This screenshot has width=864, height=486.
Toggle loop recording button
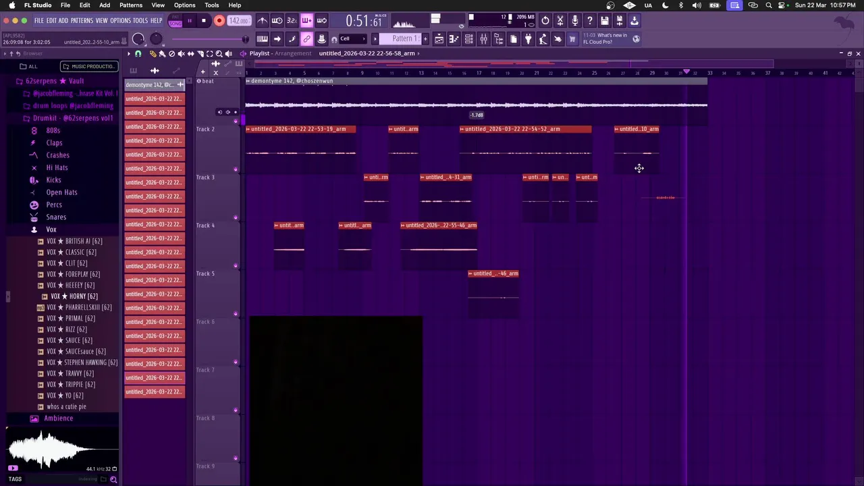(x=321, y=20)
